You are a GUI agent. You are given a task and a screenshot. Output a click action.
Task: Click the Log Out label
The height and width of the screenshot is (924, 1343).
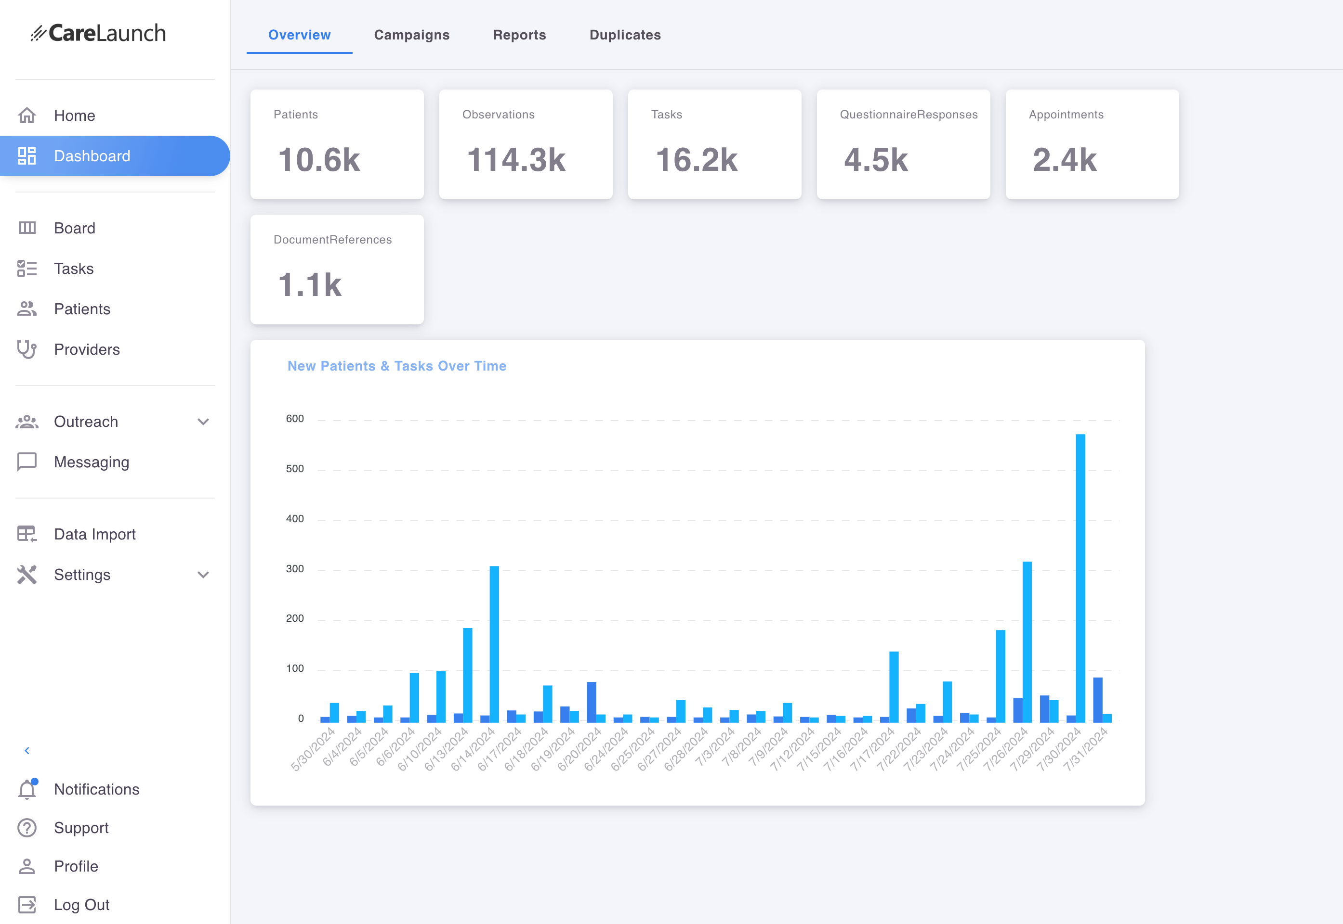point(82,904)
